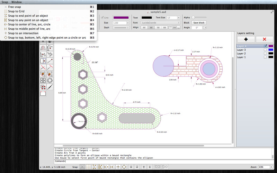Click the purple line color swatch

point(121,18)
